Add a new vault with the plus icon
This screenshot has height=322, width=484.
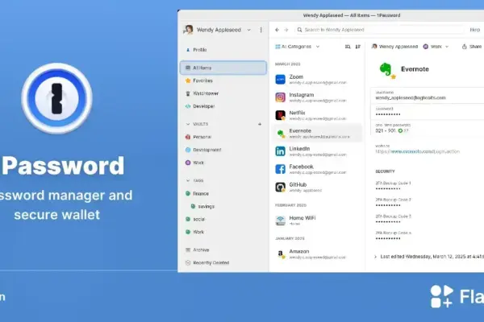[x=260, y=124]
